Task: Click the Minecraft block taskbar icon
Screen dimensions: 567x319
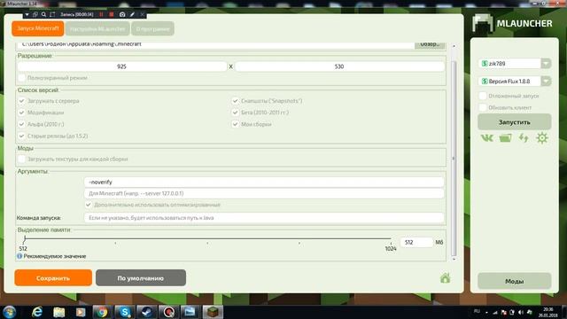Action: pos(213,312)
